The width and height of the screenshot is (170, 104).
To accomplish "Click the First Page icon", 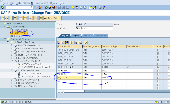I will tap(73, 7).
